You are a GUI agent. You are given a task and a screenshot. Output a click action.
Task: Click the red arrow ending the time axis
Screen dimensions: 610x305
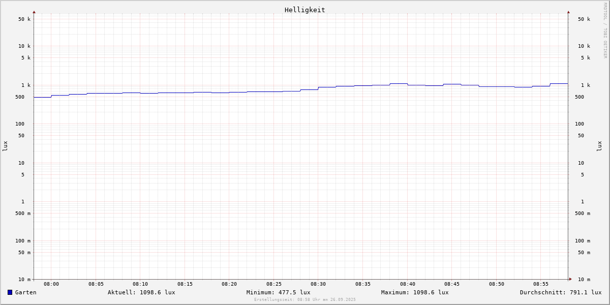pos(570,279)
